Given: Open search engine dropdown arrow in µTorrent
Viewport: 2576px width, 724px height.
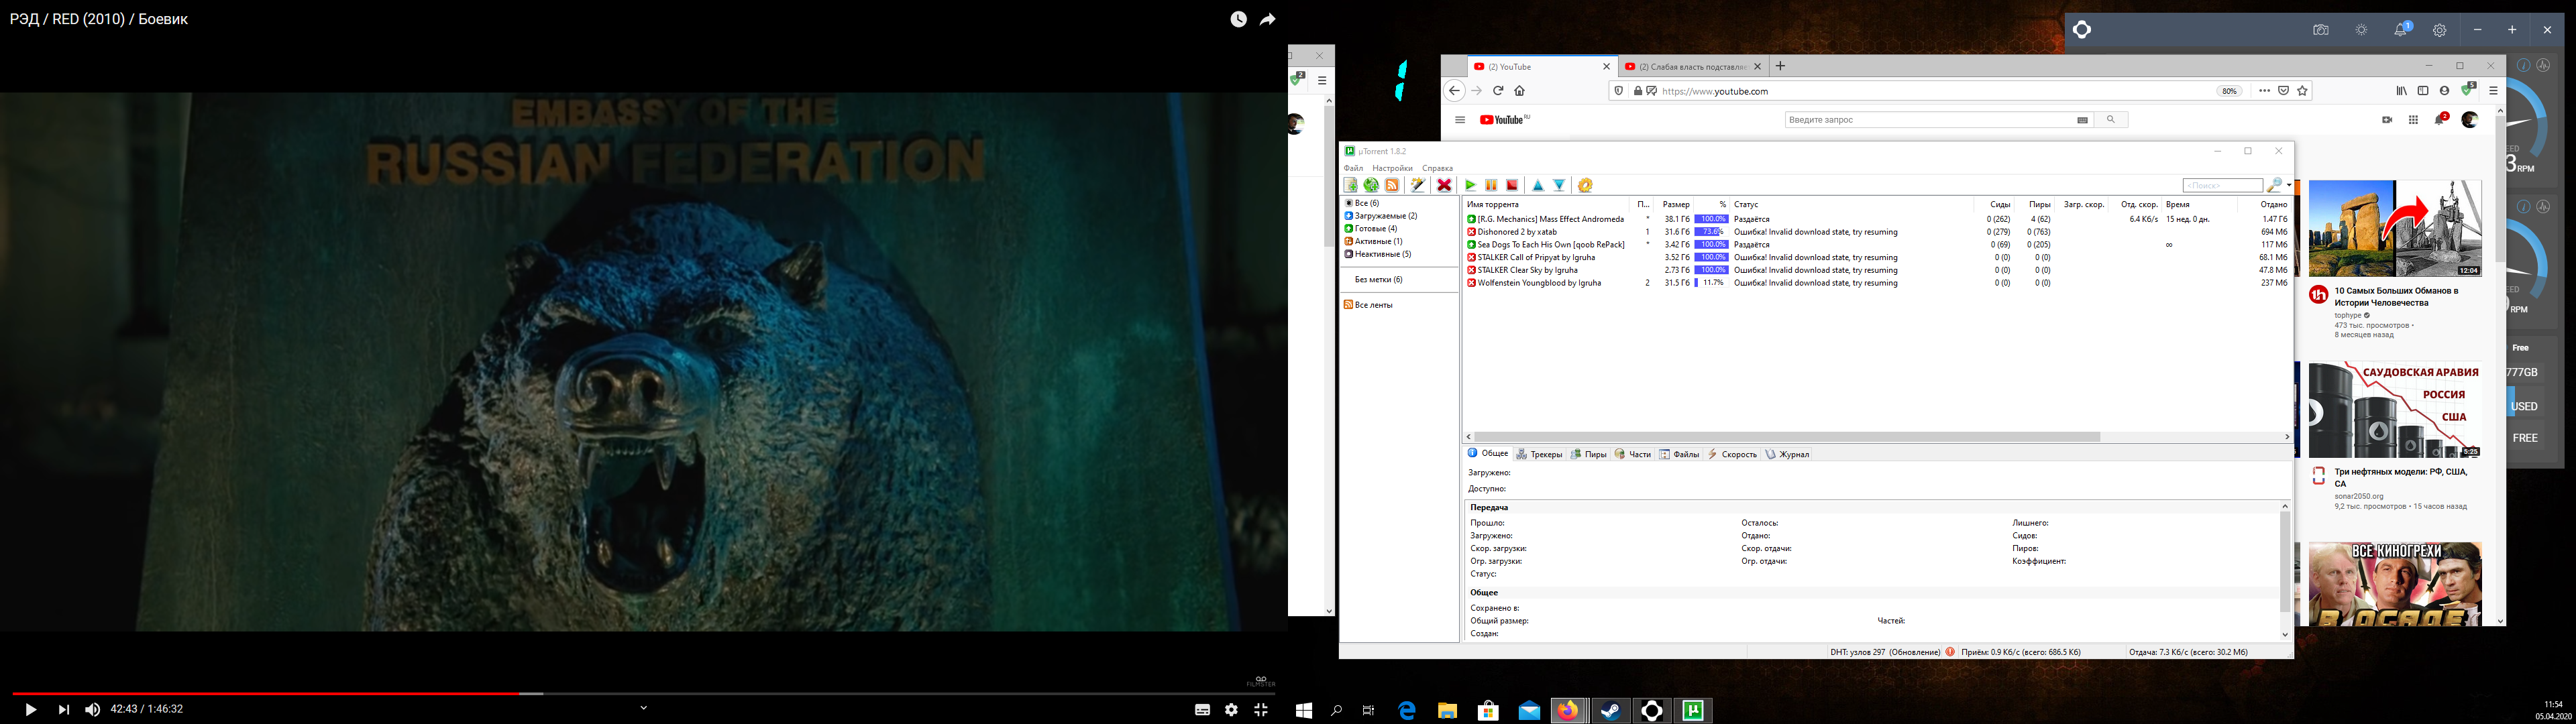Looking at the screenshot, I should (2288, 185).
